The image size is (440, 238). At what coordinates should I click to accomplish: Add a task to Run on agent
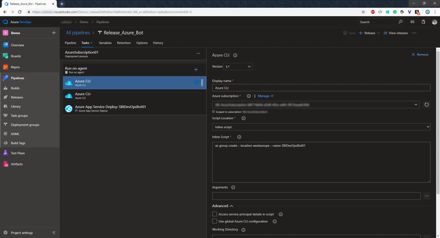point(196,70)
